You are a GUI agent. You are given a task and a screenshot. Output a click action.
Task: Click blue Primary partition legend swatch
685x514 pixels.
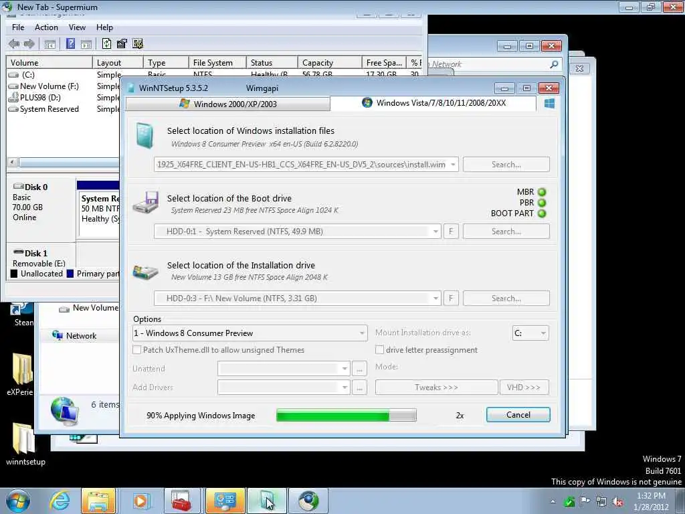tap(70, 274)
